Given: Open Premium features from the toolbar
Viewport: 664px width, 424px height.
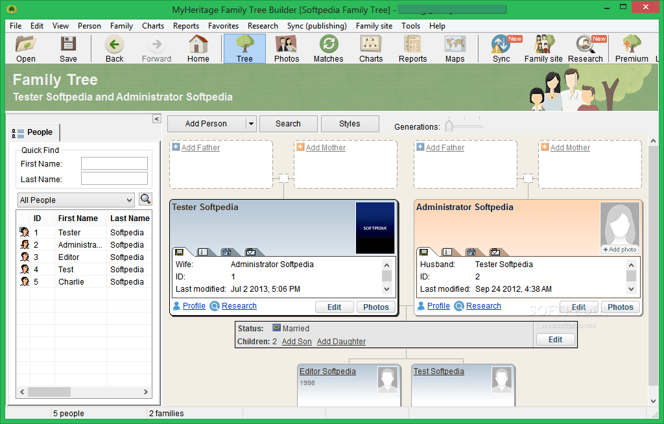Looking at the screenshot, I should 631,45.
